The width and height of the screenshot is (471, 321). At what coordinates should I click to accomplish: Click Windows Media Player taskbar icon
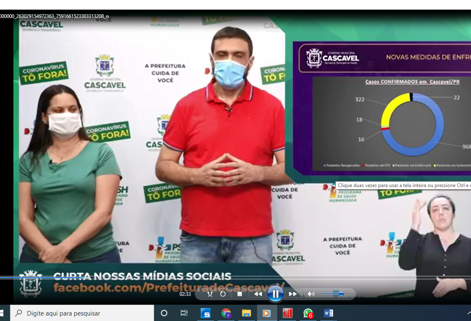coord(267,313)
